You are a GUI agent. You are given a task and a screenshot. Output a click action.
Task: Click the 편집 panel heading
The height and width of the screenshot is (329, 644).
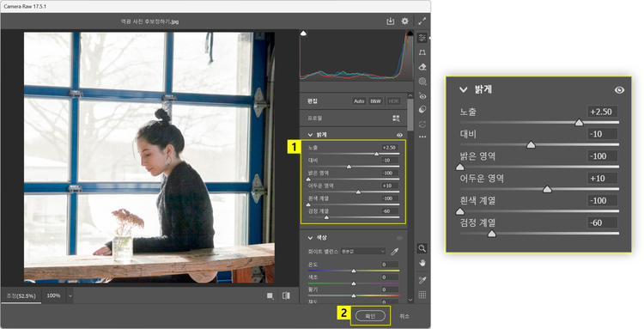click(313, 101)
